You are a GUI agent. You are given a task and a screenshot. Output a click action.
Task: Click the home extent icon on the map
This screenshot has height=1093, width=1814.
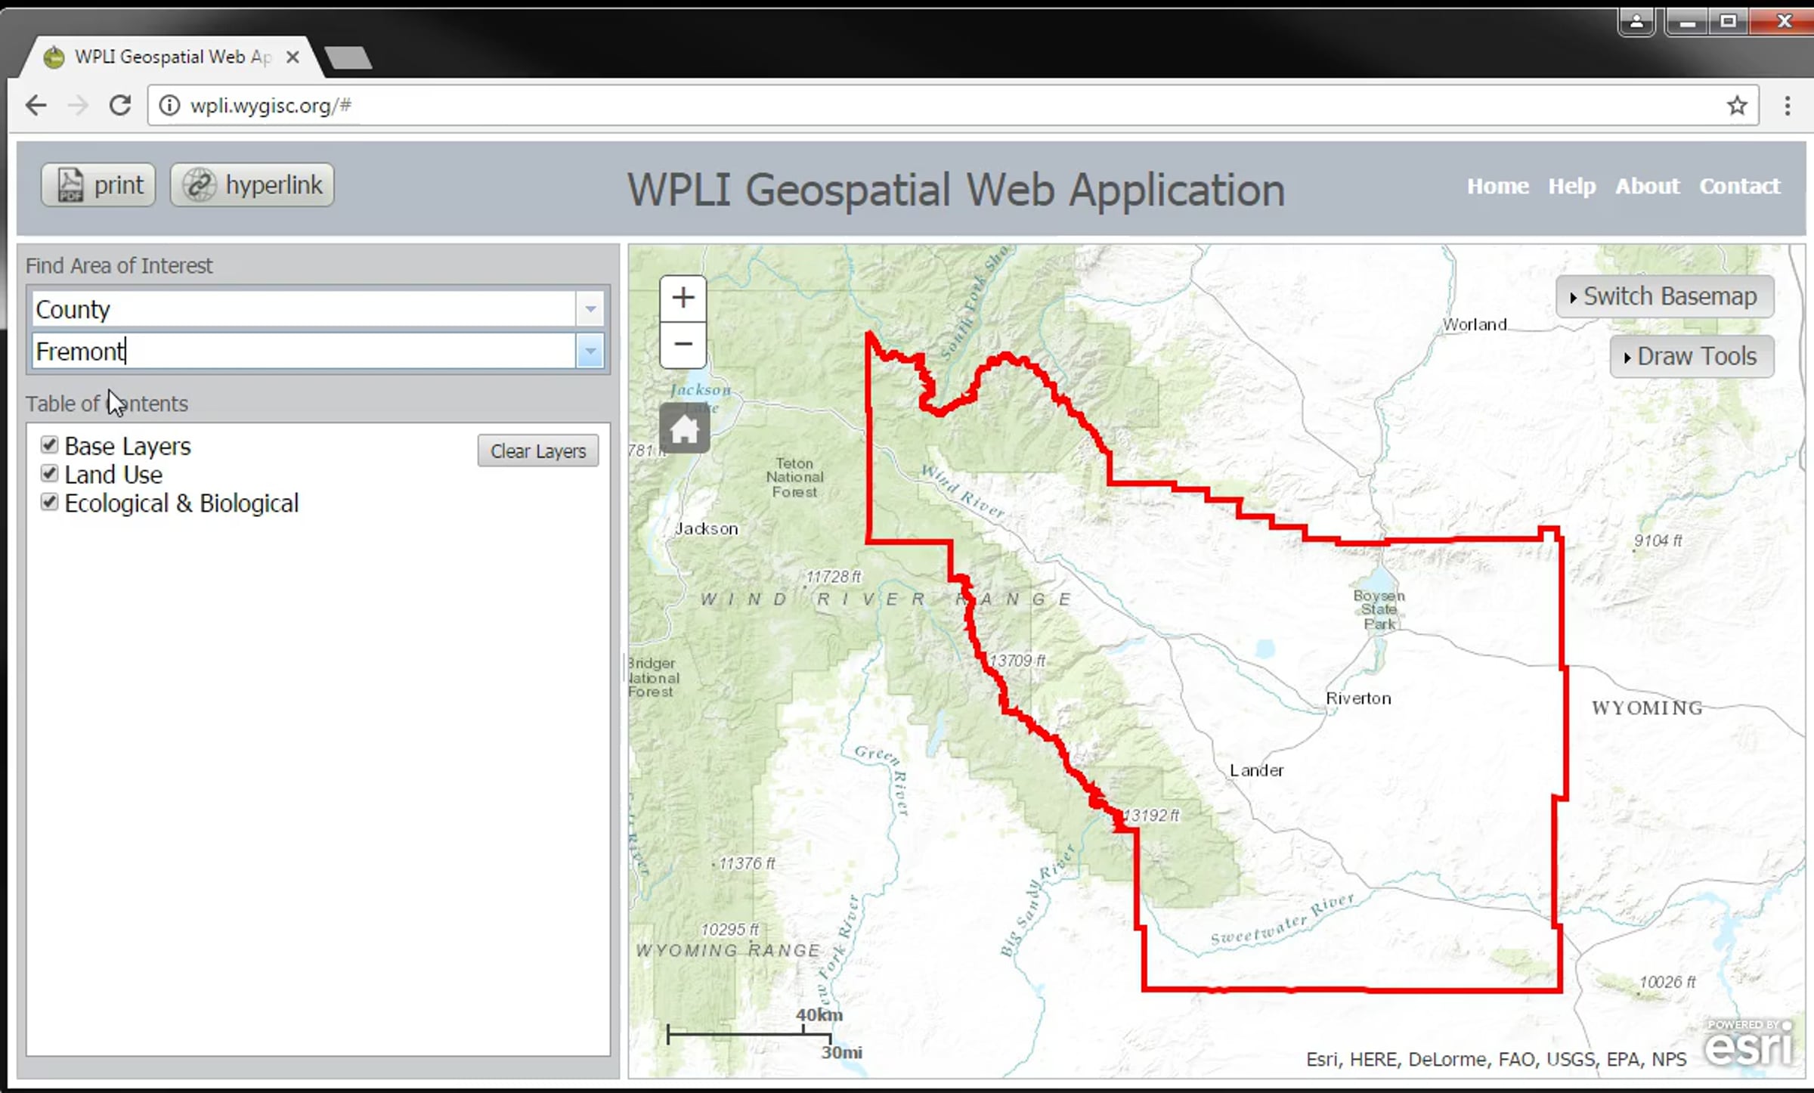[x=684, y=429]
